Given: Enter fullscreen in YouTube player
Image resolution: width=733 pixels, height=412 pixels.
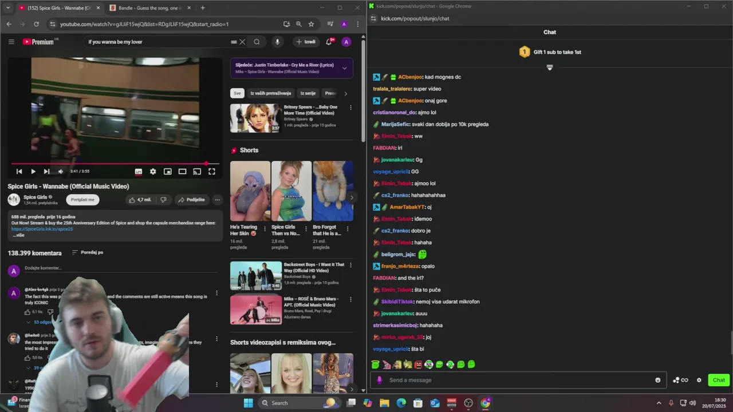Looking at the screenshot, I should (x=212, y=171).
